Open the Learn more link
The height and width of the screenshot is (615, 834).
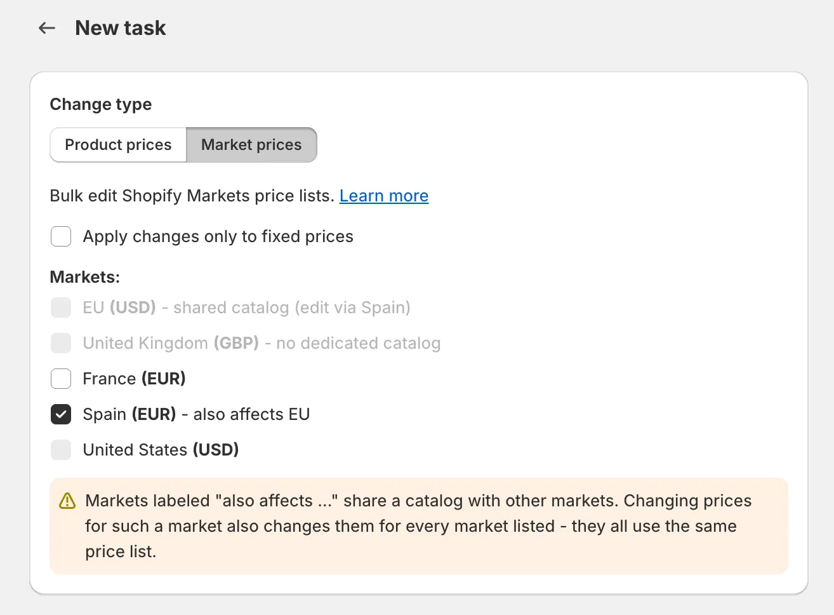[384, 196]
